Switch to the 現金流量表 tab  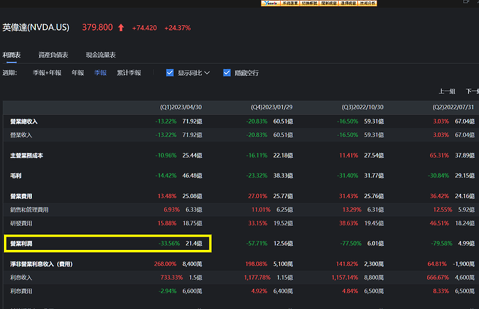click(101, 55)
